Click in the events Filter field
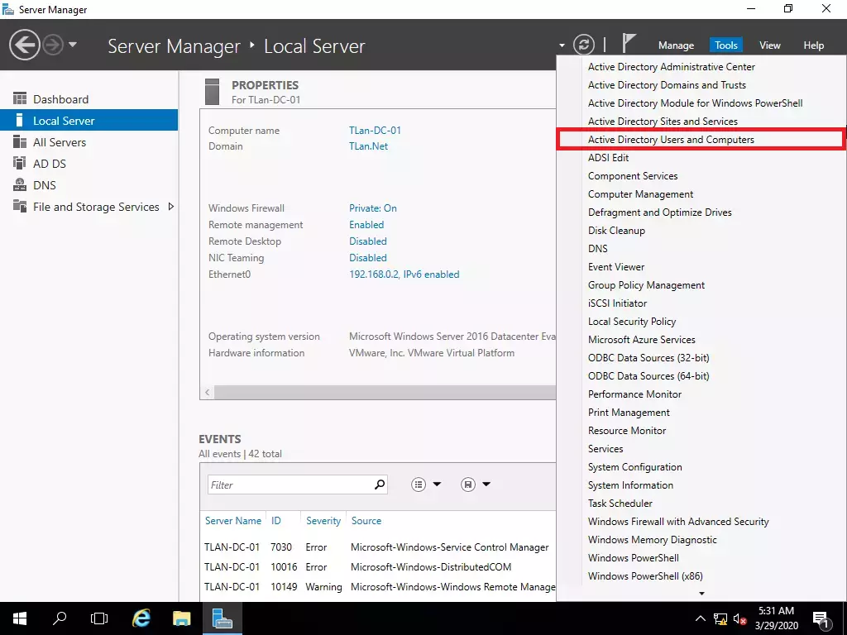Viewport: 847px width, 635px height. click(289, 485)
